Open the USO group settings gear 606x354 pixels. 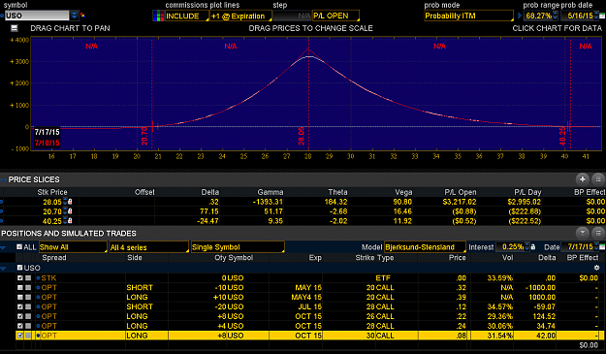tap(596, 268)
